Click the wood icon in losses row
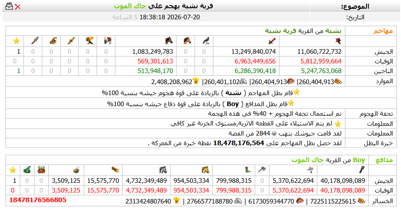 [x=361, y=201]
